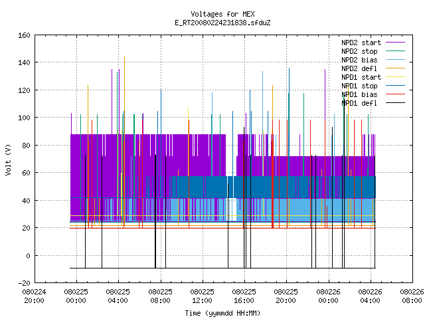The width and height of the screenshot is (425, 319).
Task: Click the '080224 20:00' x-axis tick label
Action: tap(34, 296)
